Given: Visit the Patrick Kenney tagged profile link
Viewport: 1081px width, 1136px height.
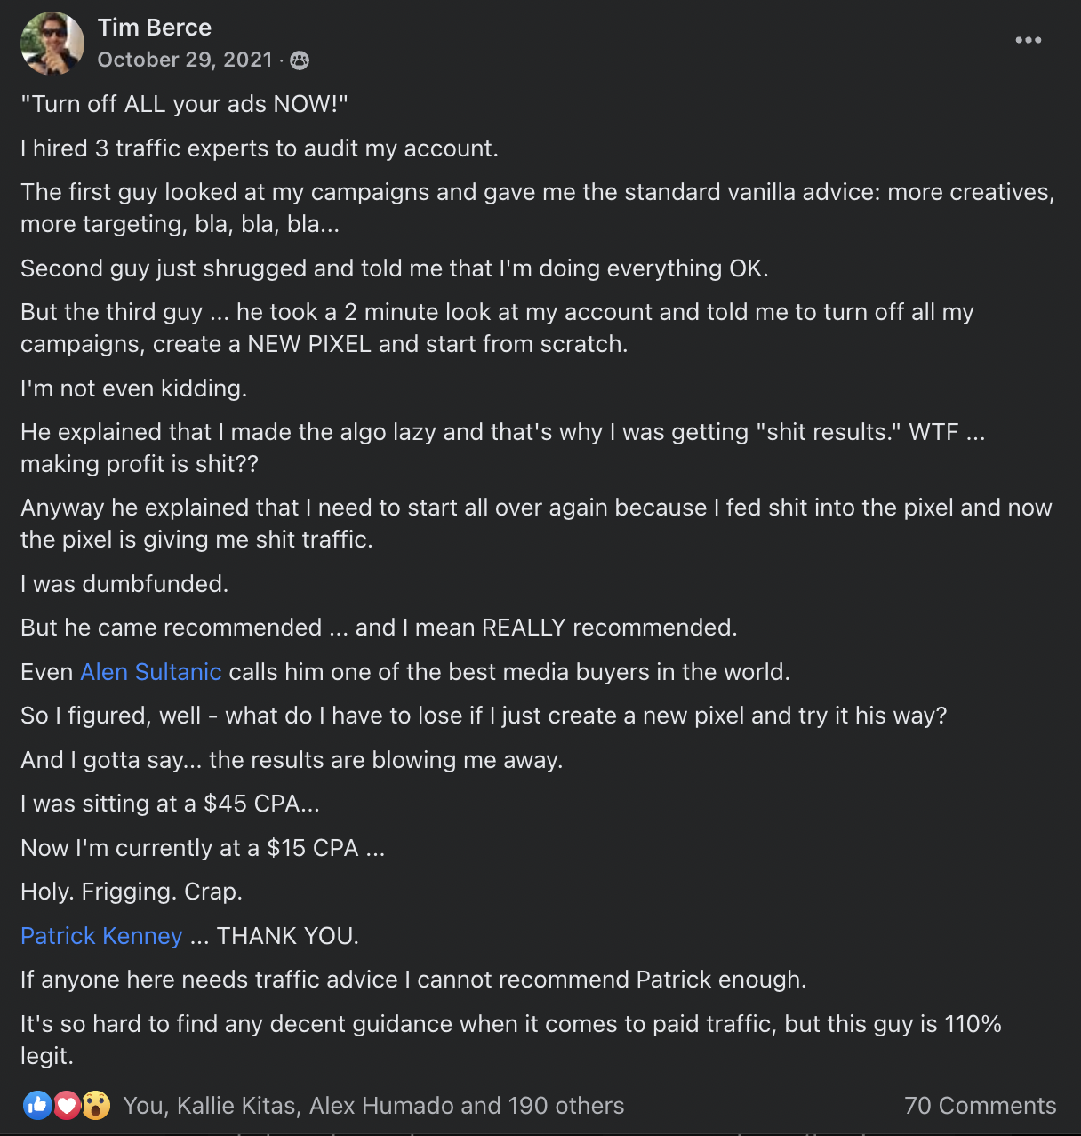Looking at the screenshot, I should (101, 936).
